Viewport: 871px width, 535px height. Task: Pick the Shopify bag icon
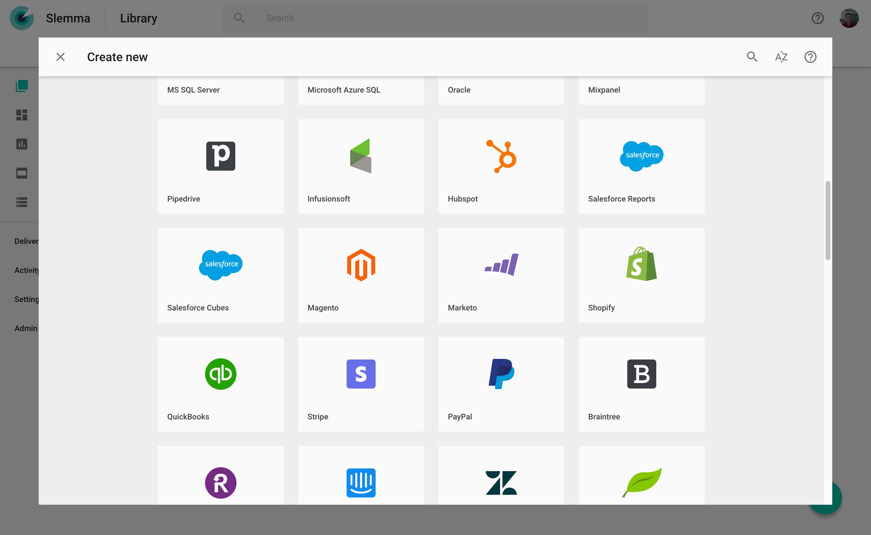click(641, 264)
